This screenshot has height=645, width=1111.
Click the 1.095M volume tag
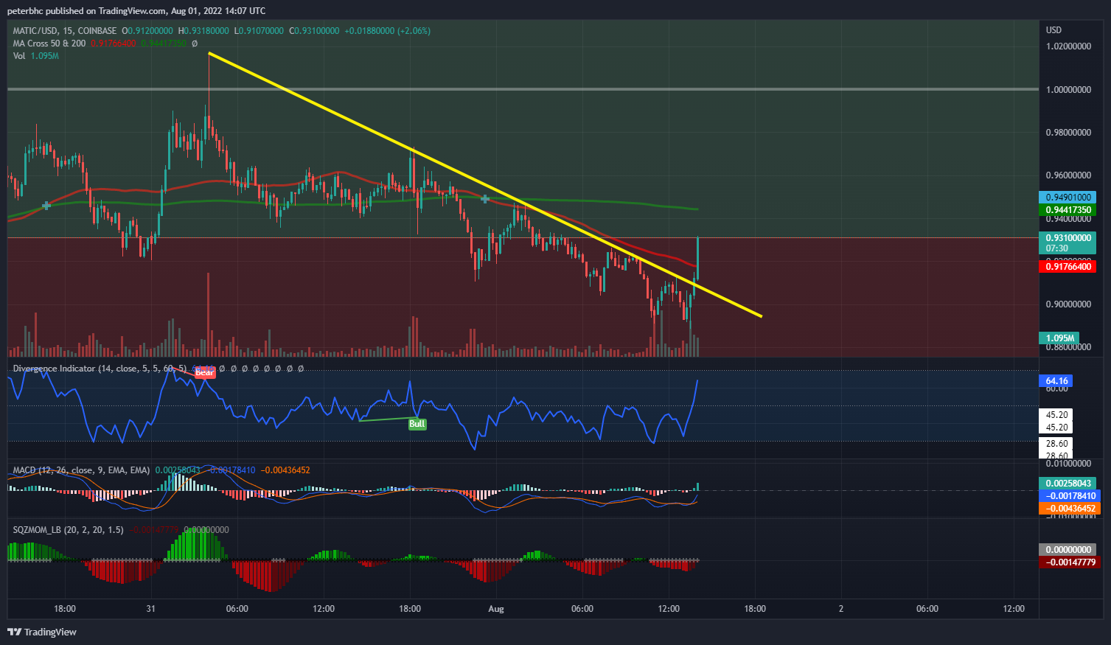coord(1059,338)
